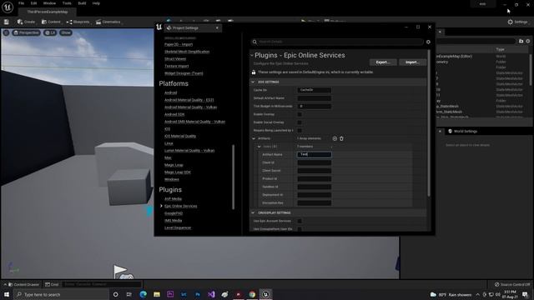Toggle the Enable Overlay checkbox

tap(300, 114)
